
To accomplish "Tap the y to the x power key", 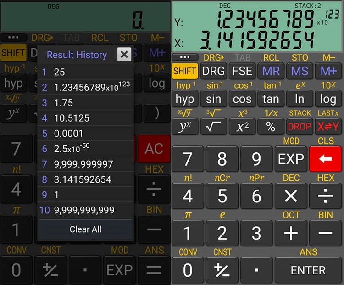I will [x=184, y=127].
